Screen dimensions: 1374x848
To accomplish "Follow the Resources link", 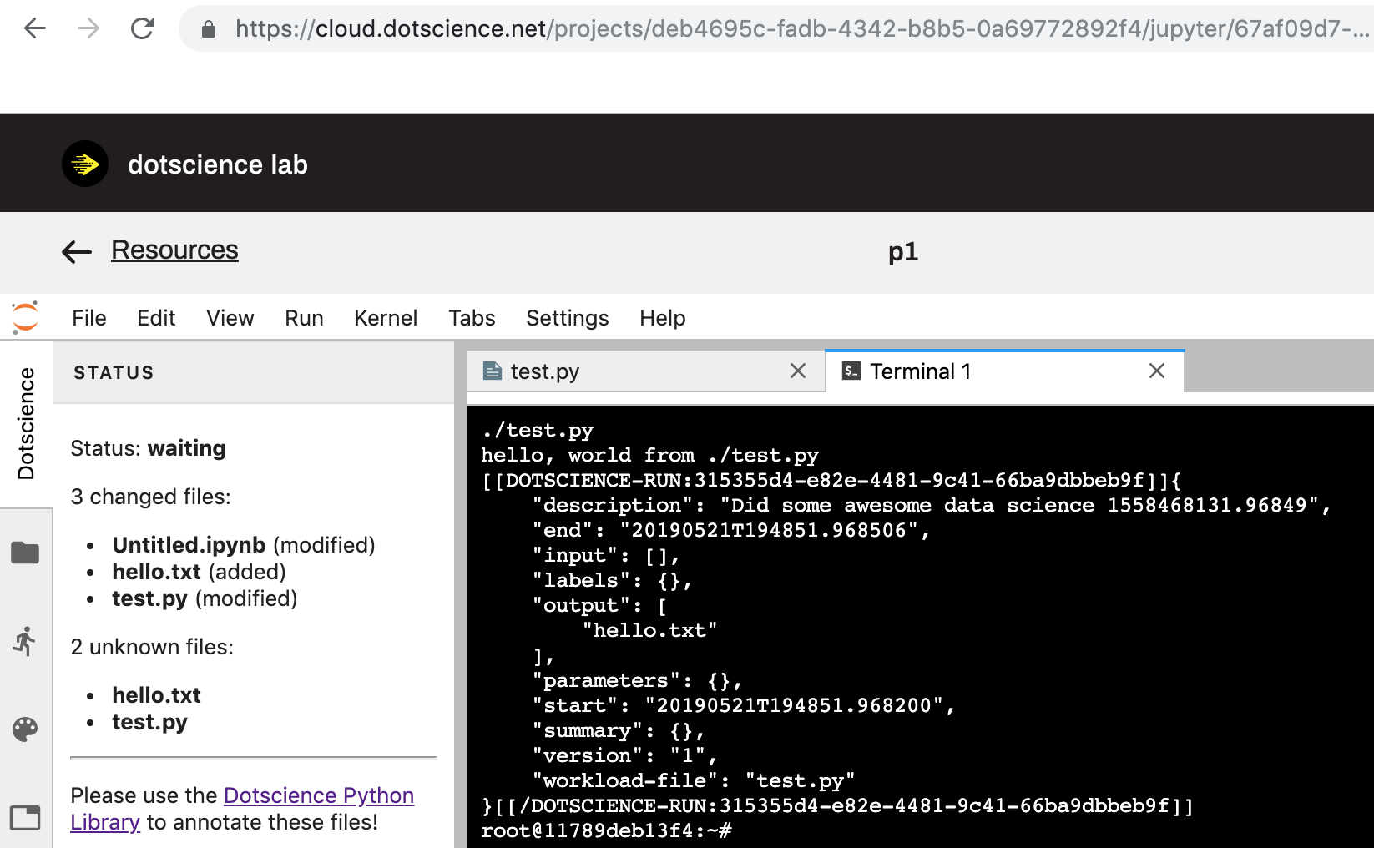I will 174,250.
